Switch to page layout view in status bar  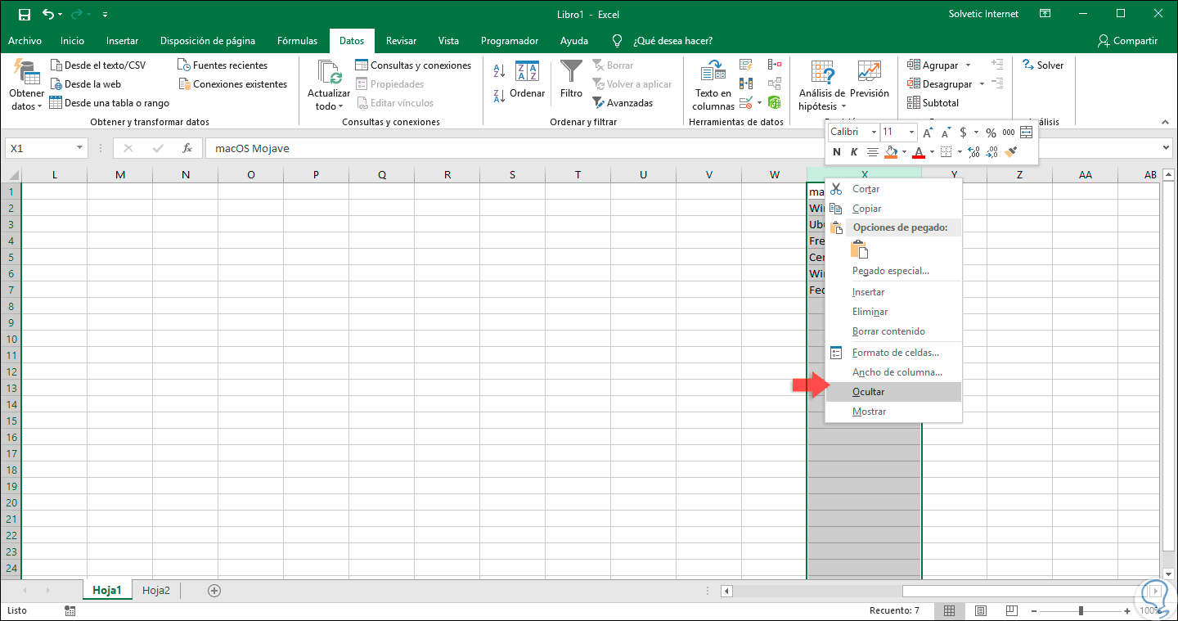pos(980,610)
